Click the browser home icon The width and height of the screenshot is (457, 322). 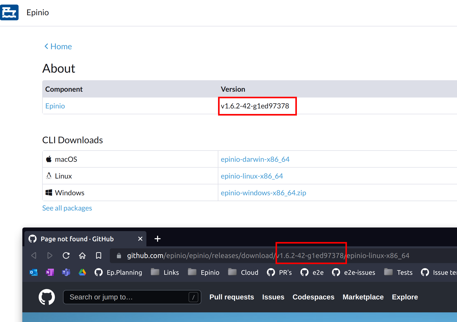point(82,255)
